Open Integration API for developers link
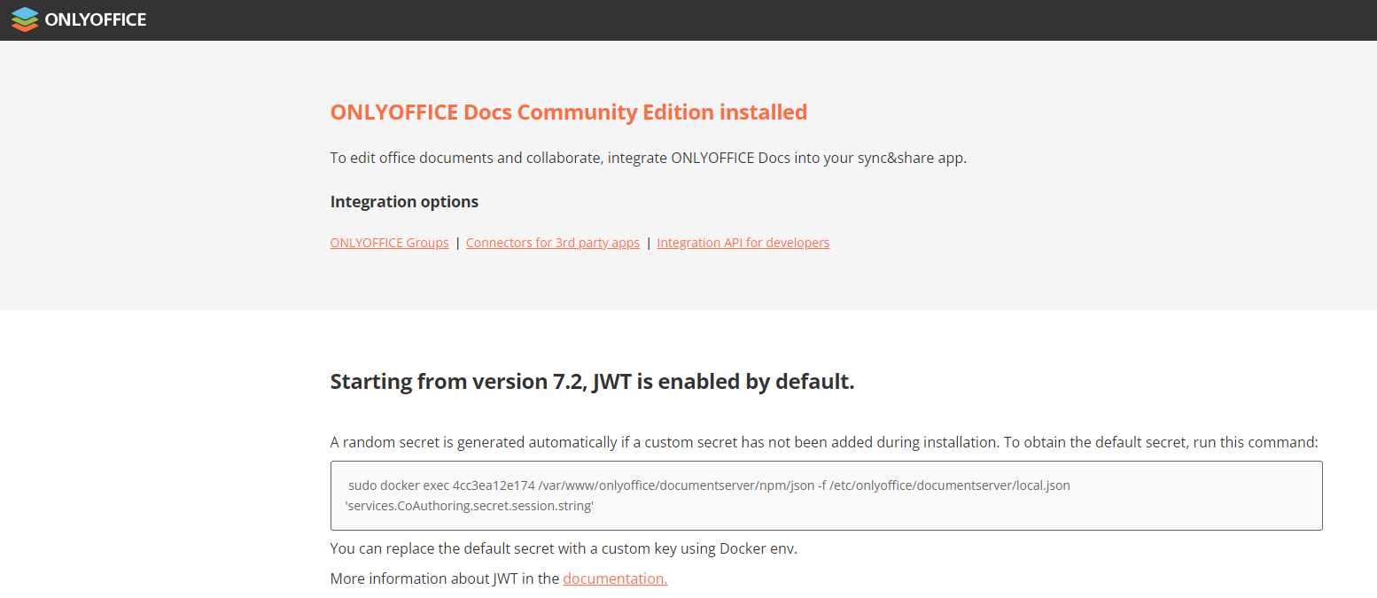 coord(743,243)
